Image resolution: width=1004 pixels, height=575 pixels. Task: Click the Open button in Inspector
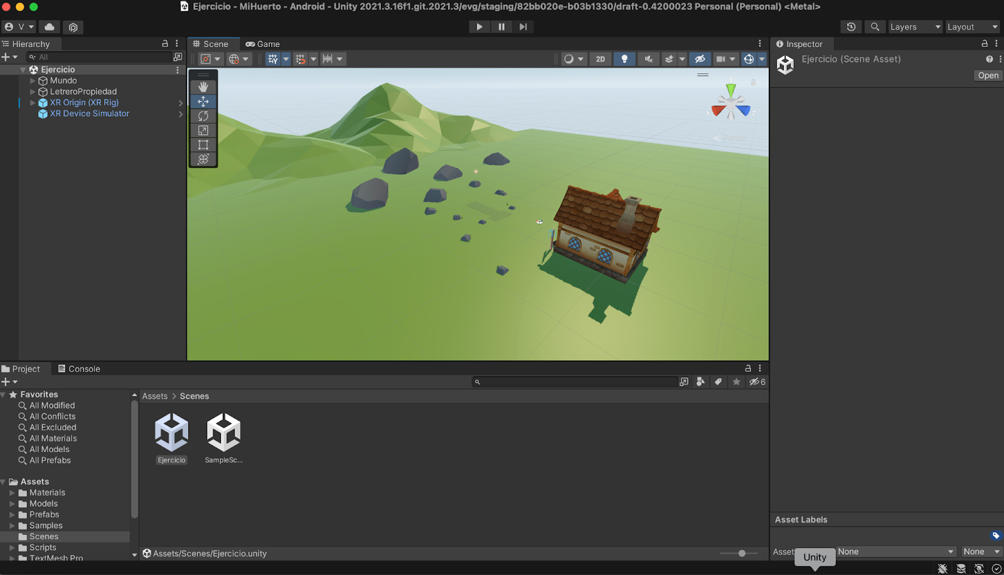[988, 75]
